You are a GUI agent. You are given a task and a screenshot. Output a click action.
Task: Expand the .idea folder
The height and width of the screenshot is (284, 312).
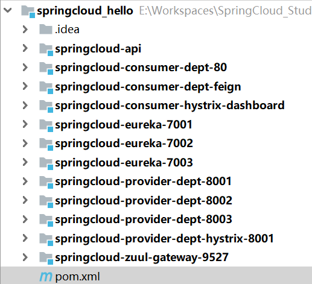point(25,30)
